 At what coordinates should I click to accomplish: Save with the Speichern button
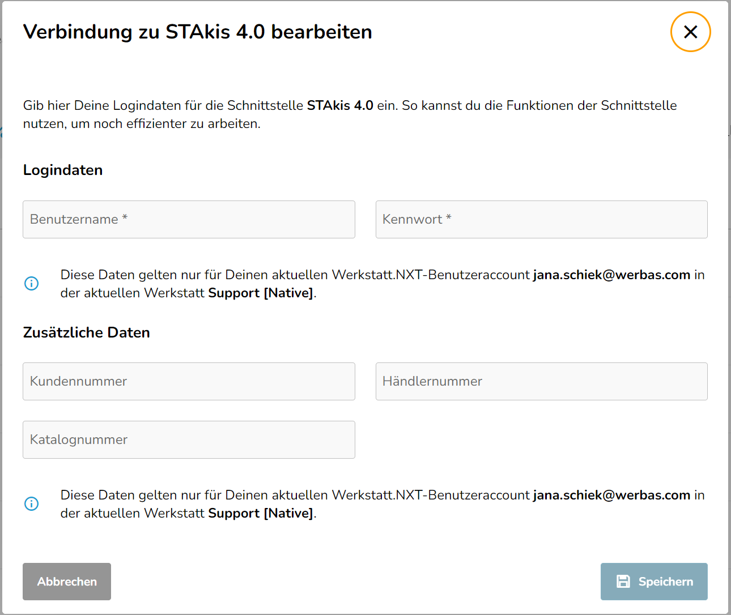coord(654,582)
